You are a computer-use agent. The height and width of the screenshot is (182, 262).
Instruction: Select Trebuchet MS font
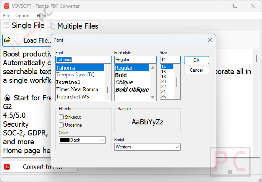[80, 97]
